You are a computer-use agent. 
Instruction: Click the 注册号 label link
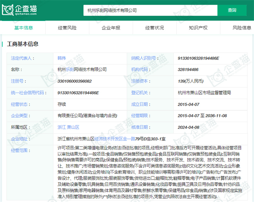point(17,81)
